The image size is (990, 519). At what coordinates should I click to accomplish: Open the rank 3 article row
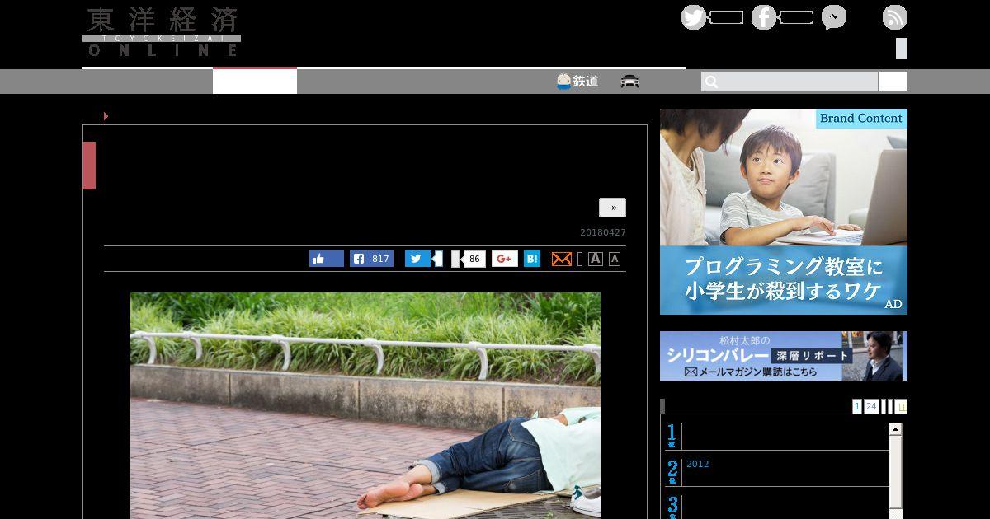[x=778, y=505]
